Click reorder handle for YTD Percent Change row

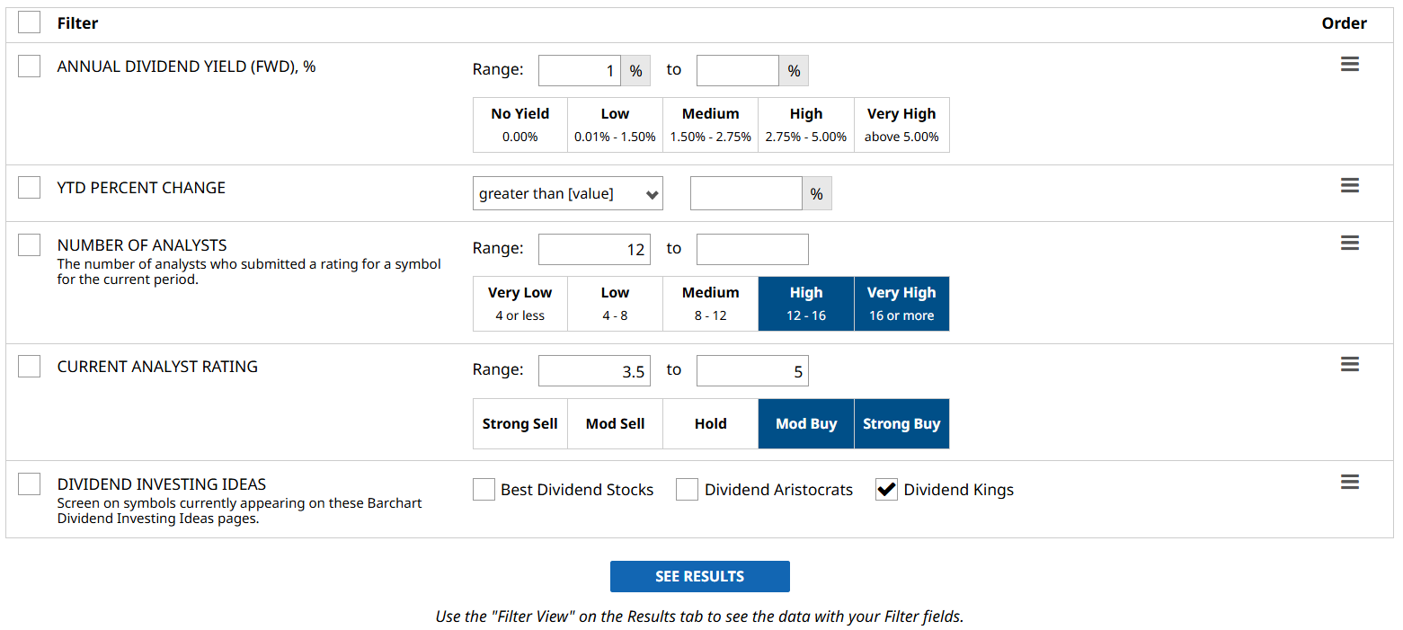coord(1349,185)
